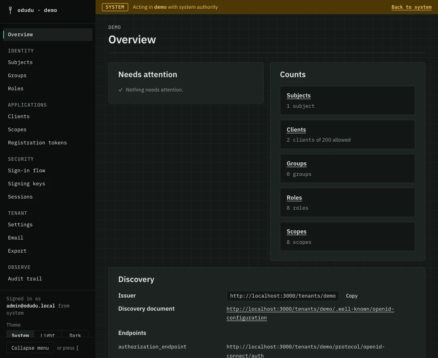The width and height of the screenshot is (438, 358).
Task: Open the Export page
Action: click(x=17, y=251)
